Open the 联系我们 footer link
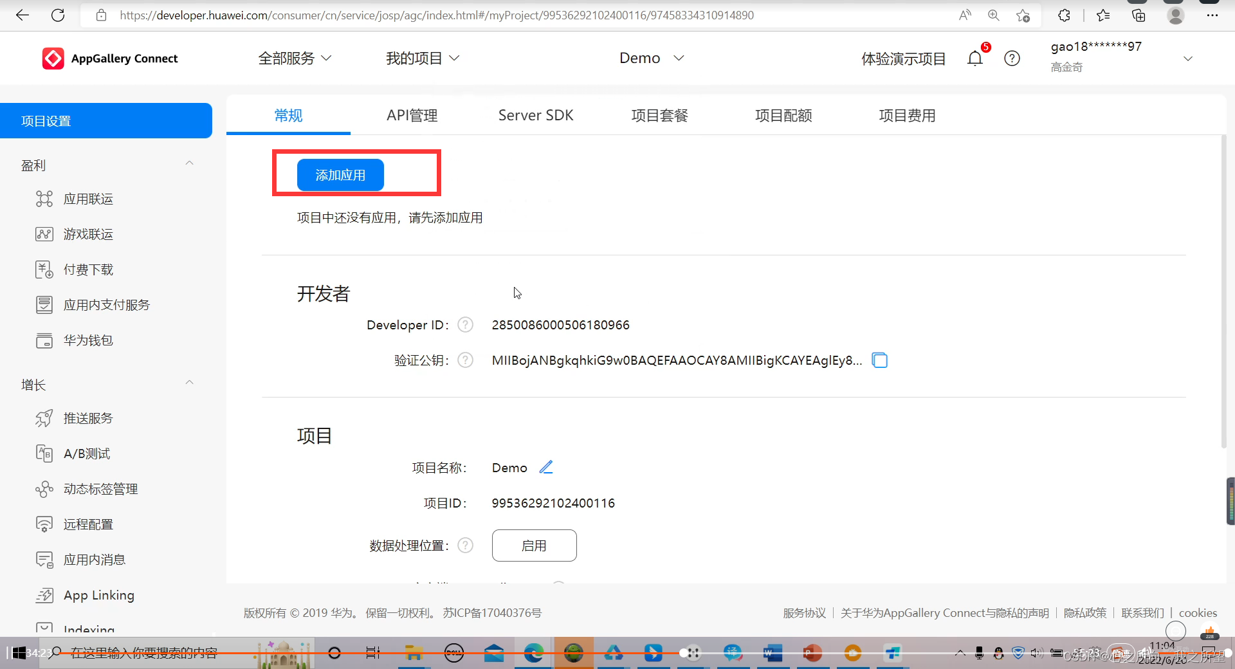 click(1143, 613)
